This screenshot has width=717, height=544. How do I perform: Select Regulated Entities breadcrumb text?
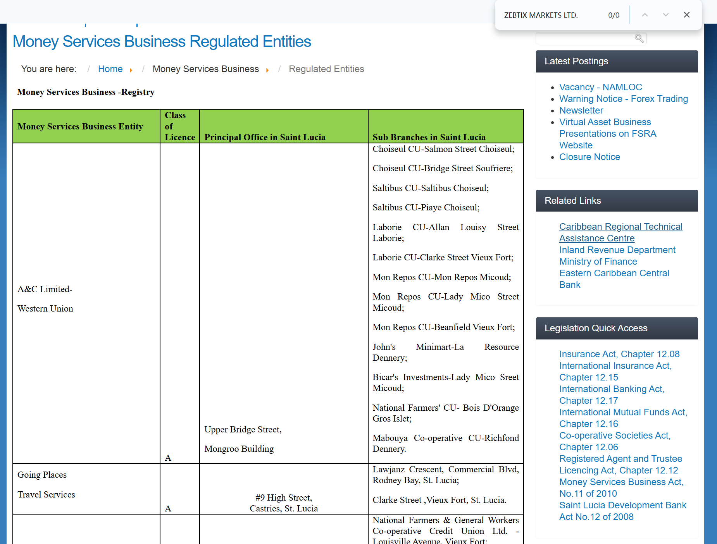pyautogui.click(x=326, y=69)
